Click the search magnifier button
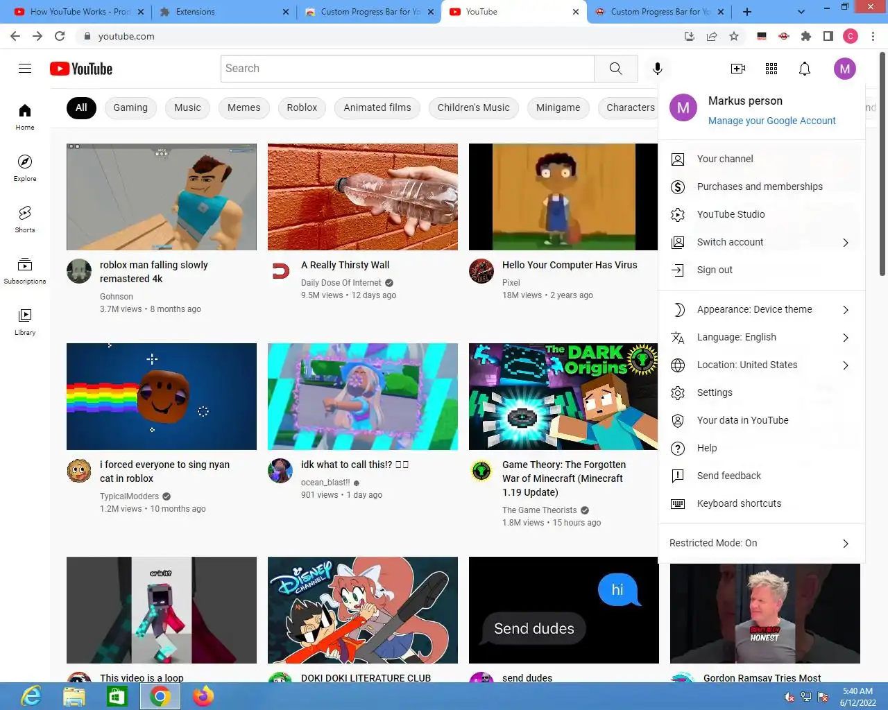 pos(616,69)
